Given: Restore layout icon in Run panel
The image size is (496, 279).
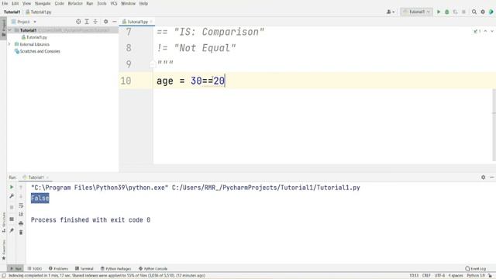Looking at the screenshot, I should coord(12,219).
